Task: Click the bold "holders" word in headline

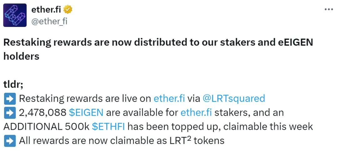Action: coord(22,56)
